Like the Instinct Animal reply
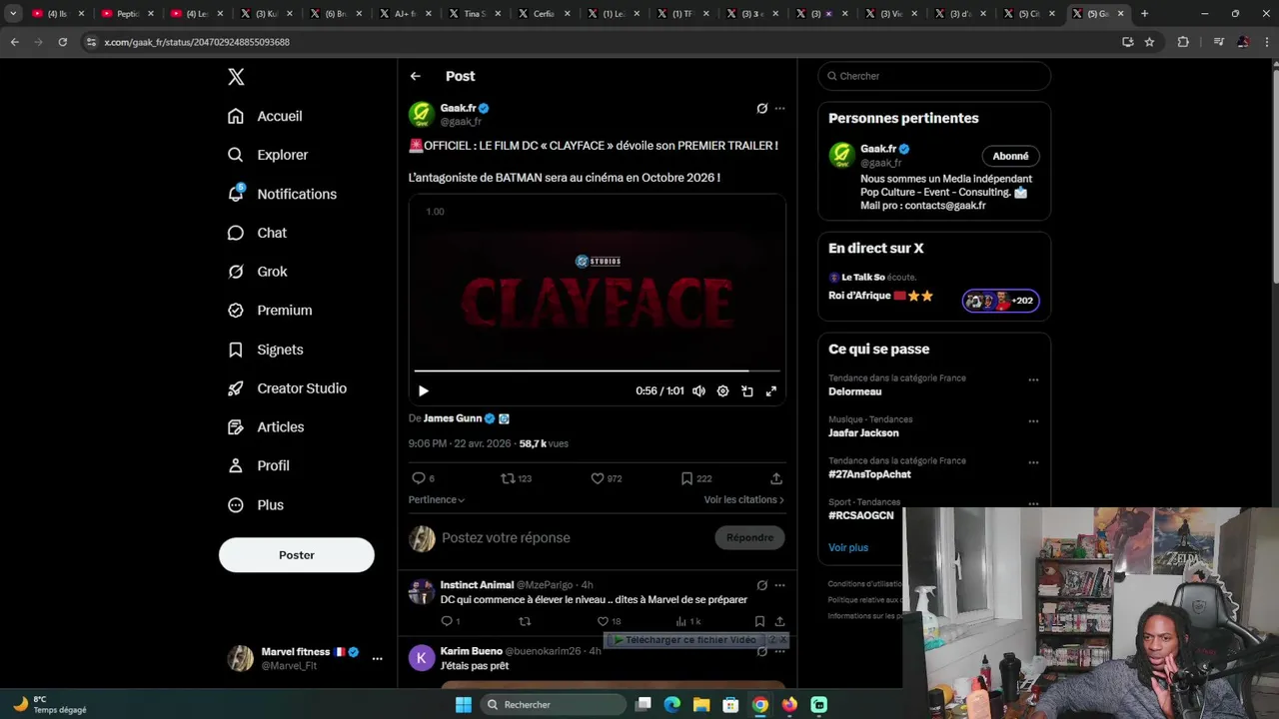The height and width of the screenshot is (719, 1279). click(608, 621)
